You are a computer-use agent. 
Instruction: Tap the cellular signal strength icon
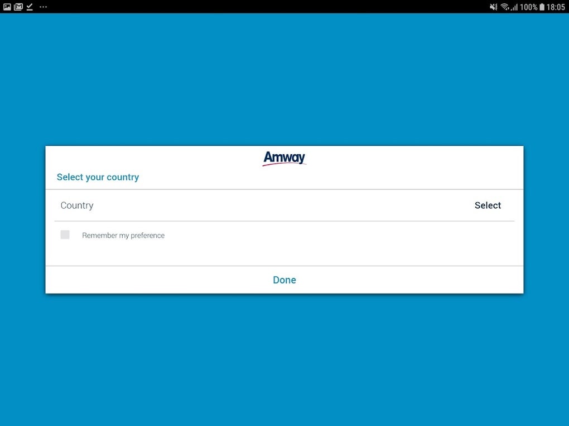[514, 7]
